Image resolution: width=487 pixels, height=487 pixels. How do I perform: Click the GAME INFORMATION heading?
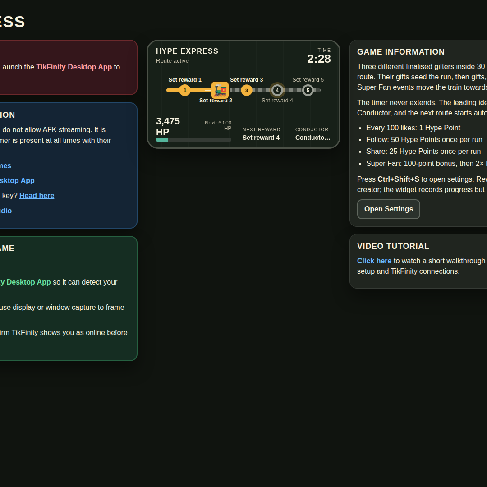pyautogui.click(x=401, y=52)
